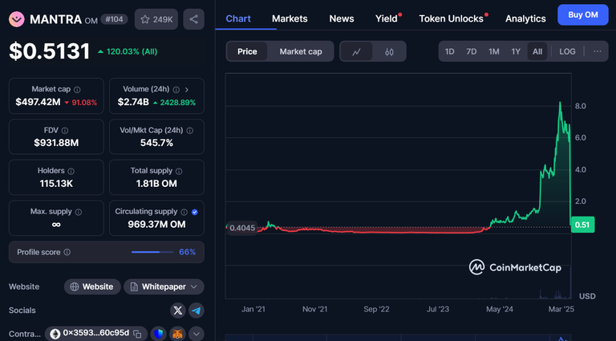Screen dimensions: 616x341
Task: Click the chart peak near 8.0
Action: coord(560,103)
